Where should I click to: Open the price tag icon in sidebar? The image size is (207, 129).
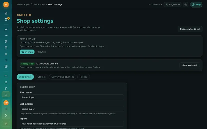coord(6,88)
